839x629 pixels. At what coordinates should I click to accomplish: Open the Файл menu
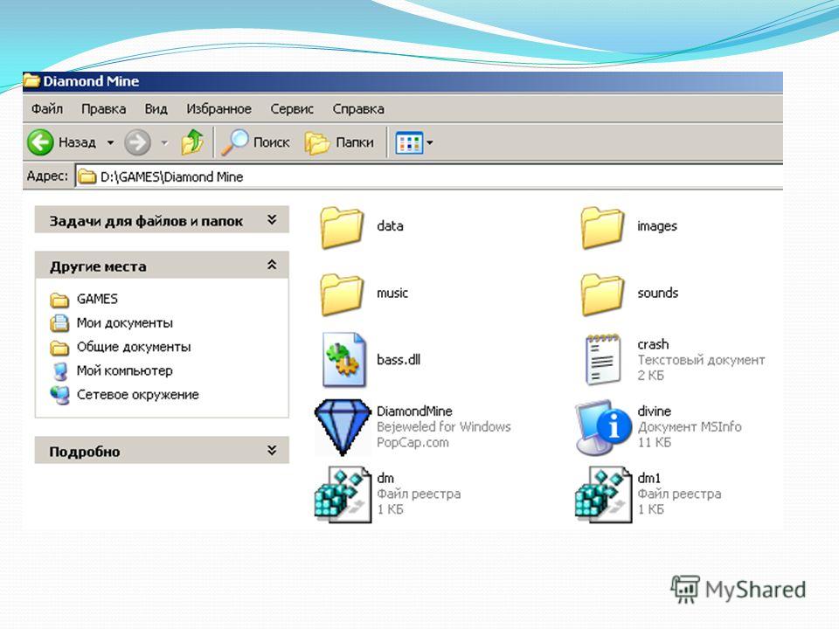tap(47, 109)
